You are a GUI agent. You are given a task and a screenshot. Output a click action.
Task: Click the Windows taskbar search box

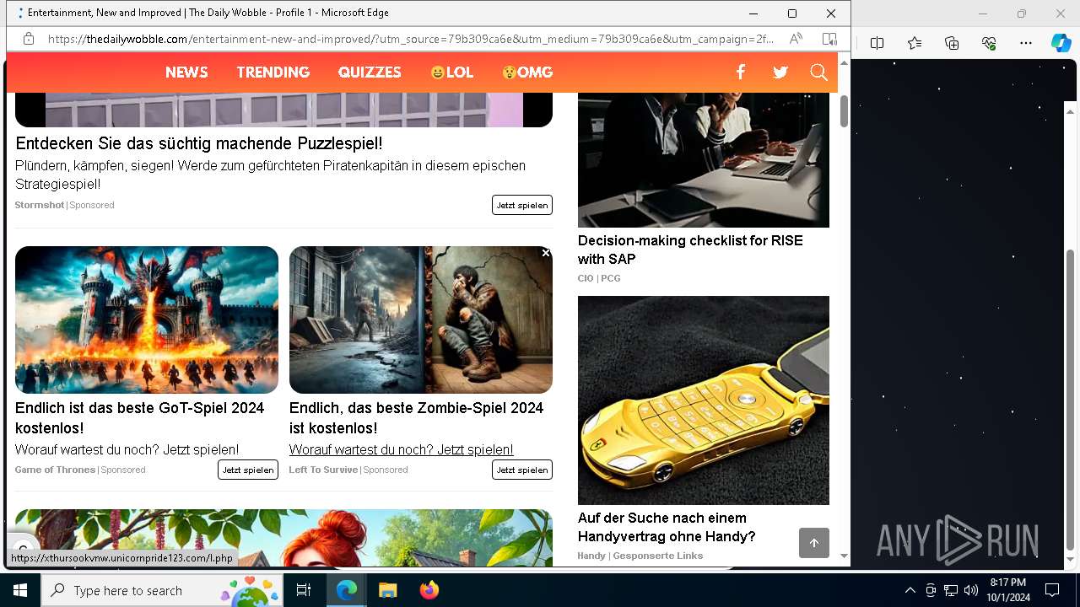[x=162, y=590]
